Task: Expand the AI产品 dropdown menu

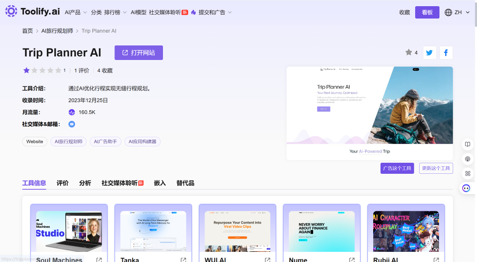Action: [x=76, y=12]
